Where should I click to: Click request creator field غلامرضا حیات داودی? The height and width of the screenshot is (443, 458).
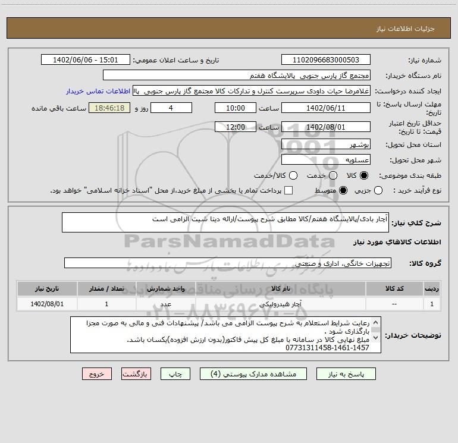click(252, 91)
